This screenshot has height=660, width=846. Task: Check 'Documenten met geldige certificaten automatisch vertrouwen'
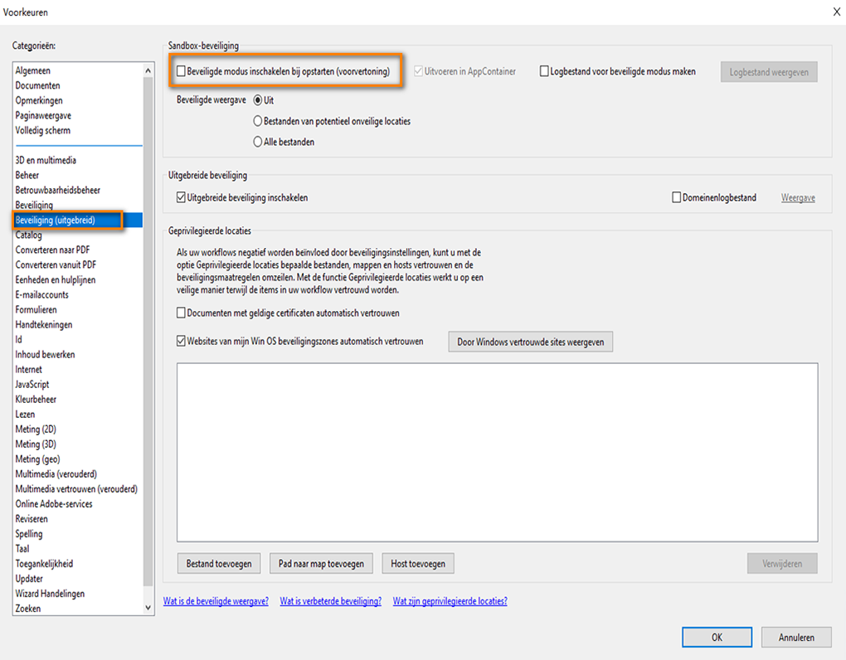(181, 312)
